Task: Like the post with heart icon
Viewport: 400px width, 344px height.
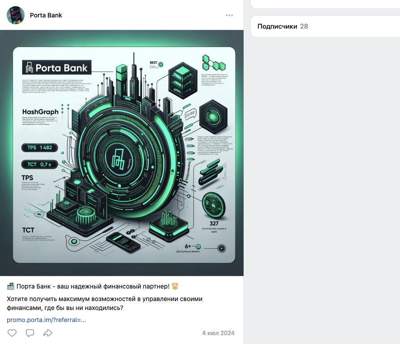Action: pos(12,333)
